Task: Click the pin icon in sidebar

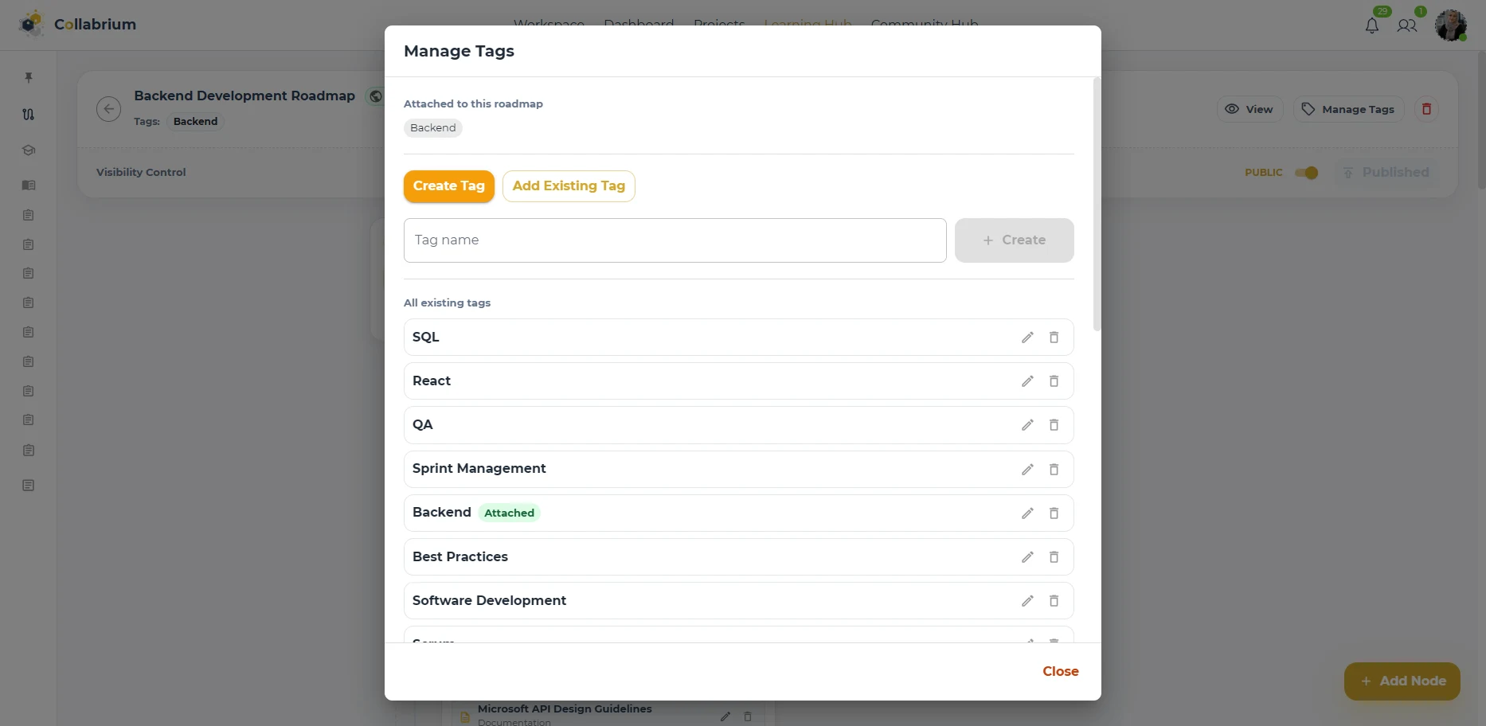Action: (29, 77)
